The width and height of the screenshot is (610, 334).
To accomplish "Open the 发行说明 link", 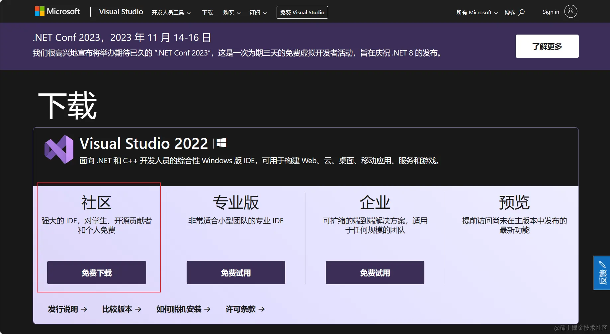I will (x=68, y=309).
